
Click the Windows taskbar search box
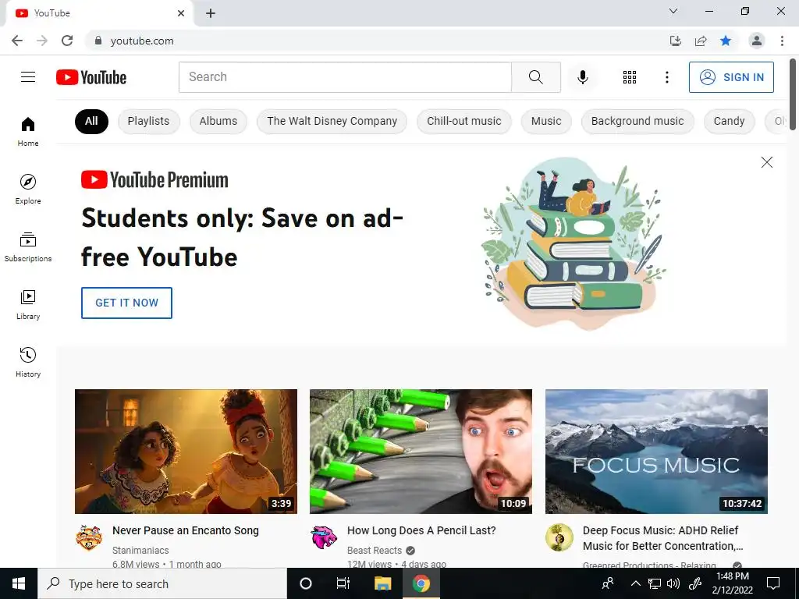click(162, 583)
